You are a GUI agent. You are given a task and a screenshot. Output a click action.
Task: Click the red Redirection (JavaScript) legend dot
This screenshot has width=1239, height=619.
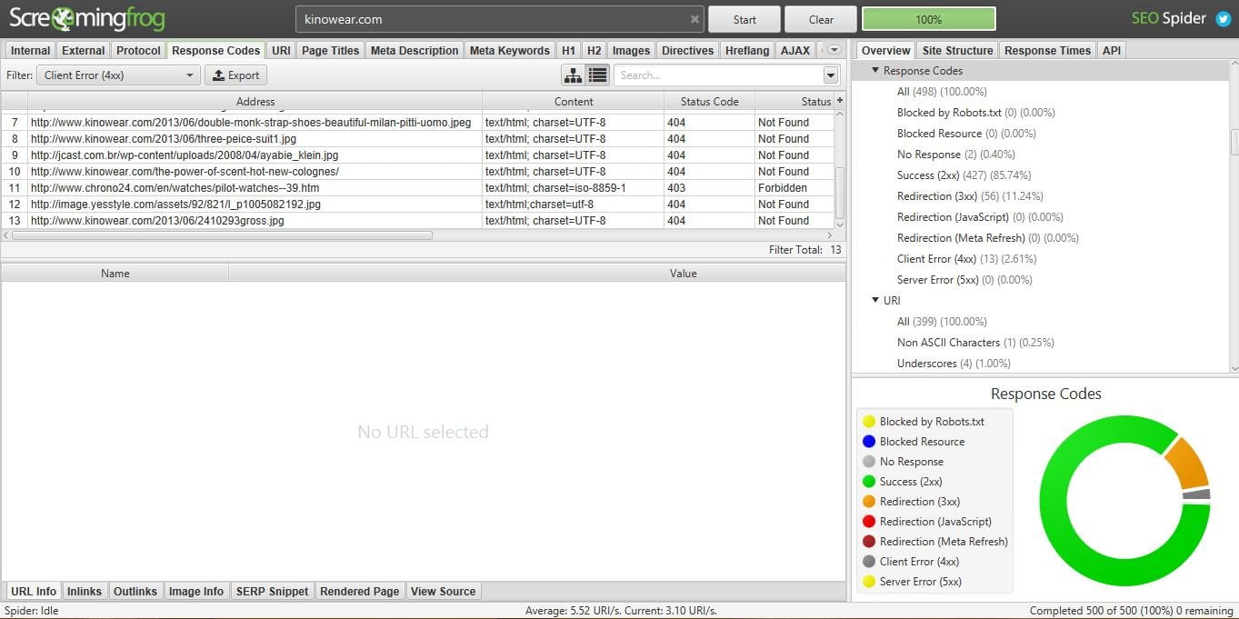(868, 522)
